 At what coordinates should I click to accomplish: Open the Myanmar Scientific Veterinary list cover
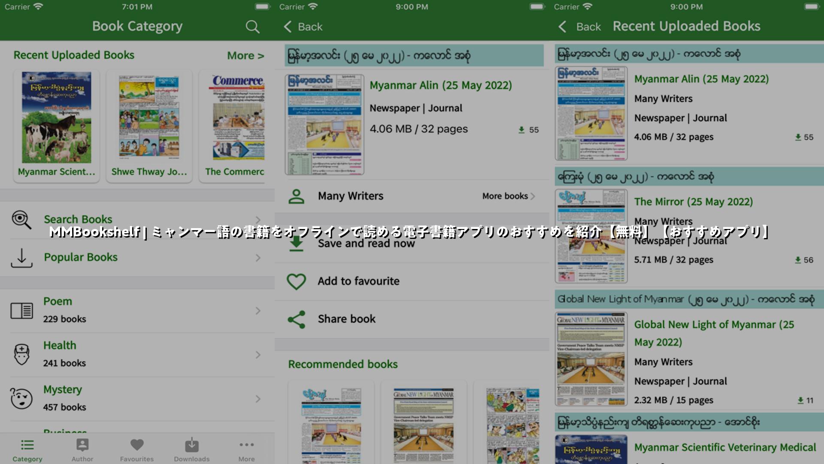point(591,449)
